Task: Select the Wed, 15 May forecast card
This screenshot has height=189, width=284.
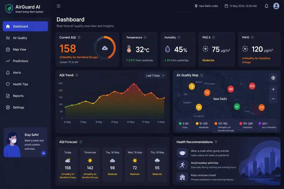Action: [135, 165]
